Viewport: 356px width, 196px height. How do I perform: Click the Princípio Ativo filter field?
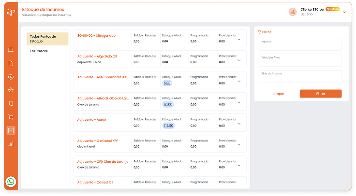[x=300, y=60]
